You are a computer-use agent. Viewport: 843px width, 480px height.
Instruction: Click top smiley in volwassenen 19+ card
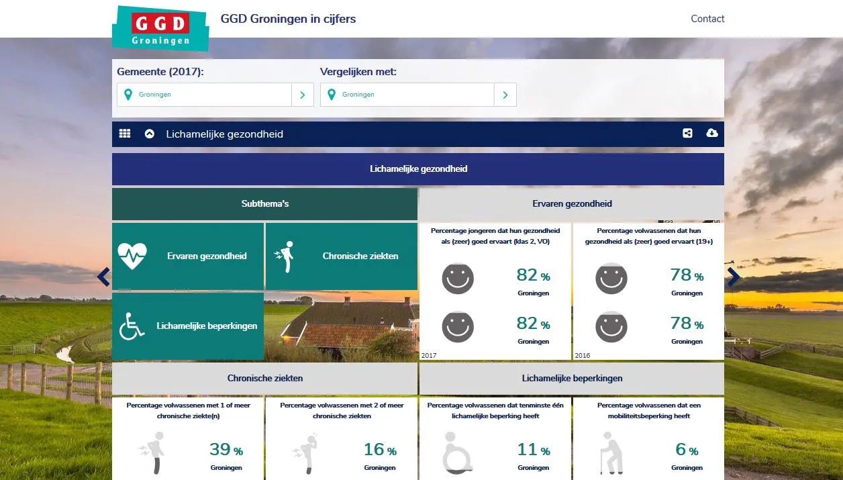(611, 278)
